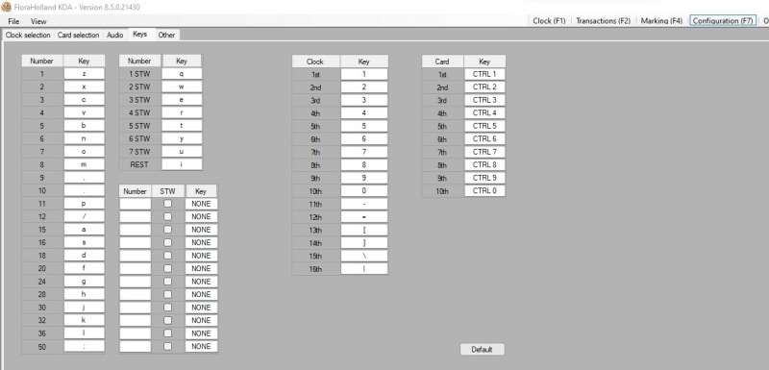Select CTRL 0 field for 10th card

(484, 190)
